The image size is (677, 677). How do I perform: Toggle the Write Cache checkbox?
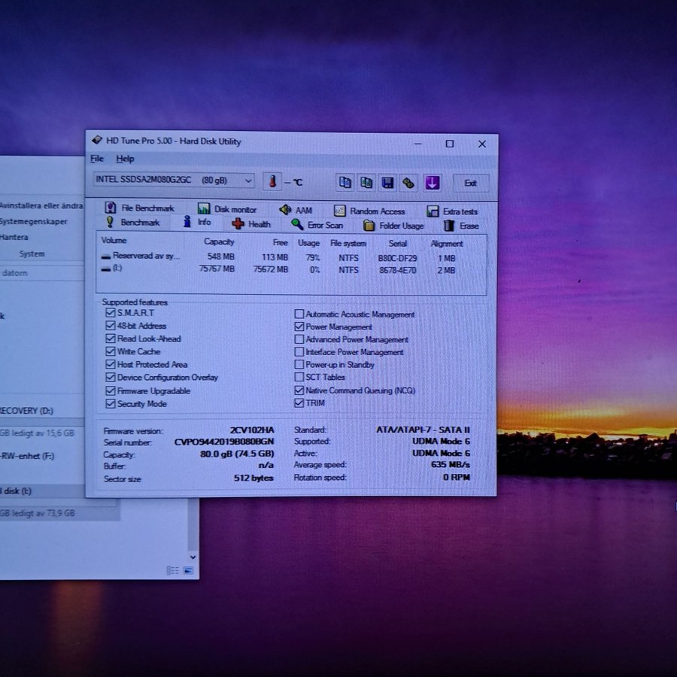[x=111, y=351]
